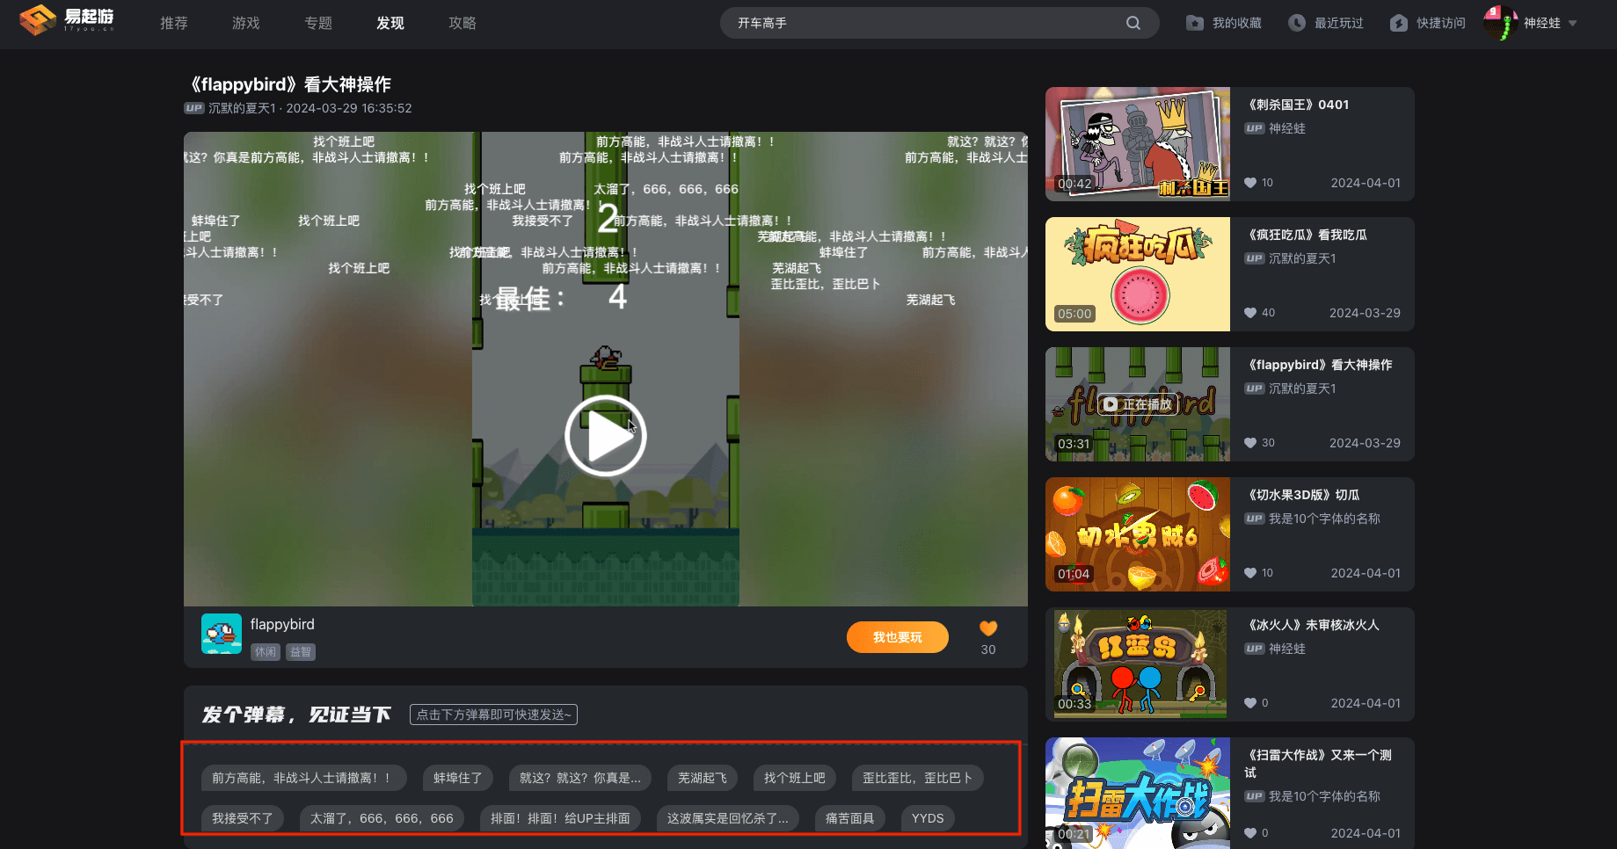Open the 刺杀国王 video thumbnail
The height and width of the screenshot is (849, 1617).
pos(1138,144)
